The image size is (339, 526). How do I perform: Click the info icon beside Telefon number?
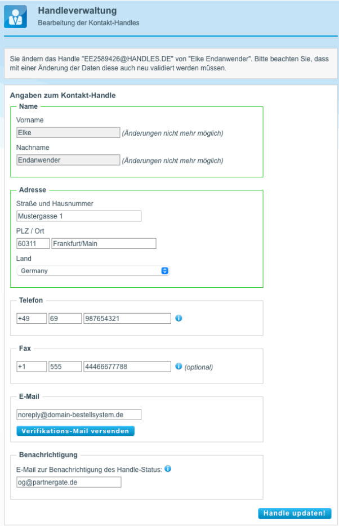click(x=179, y=318)
